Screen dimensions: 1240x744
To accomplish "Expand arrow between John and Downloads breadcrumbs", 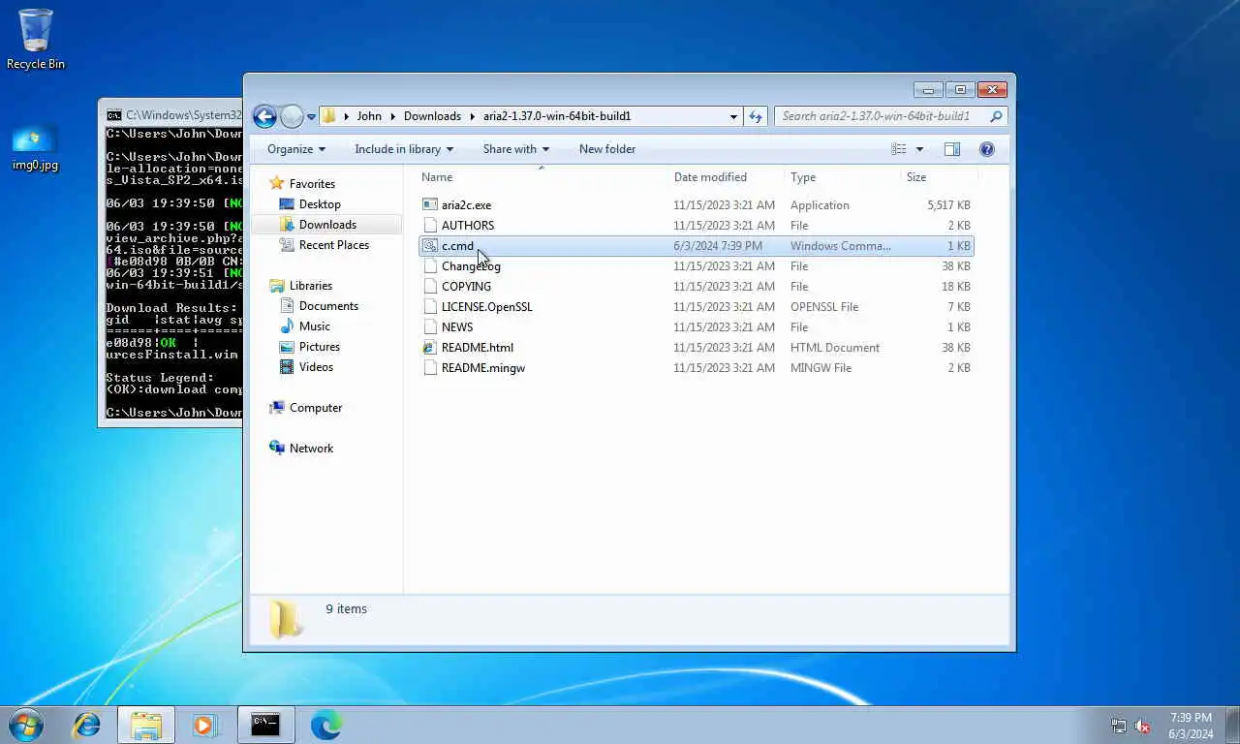I will (x=392, y=116).
